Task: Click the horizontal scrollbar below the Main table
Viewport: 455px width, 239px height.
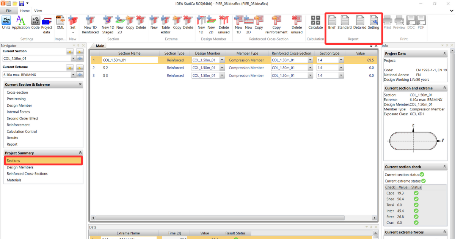Action: pyautogui.click(x=233, y=218)
